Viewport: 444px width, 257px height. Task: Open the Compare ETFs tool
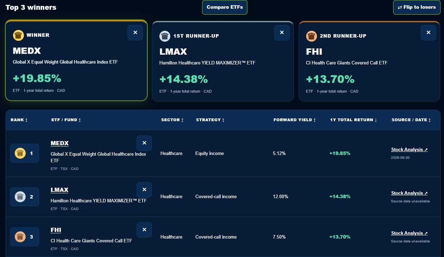click(225, 7)
